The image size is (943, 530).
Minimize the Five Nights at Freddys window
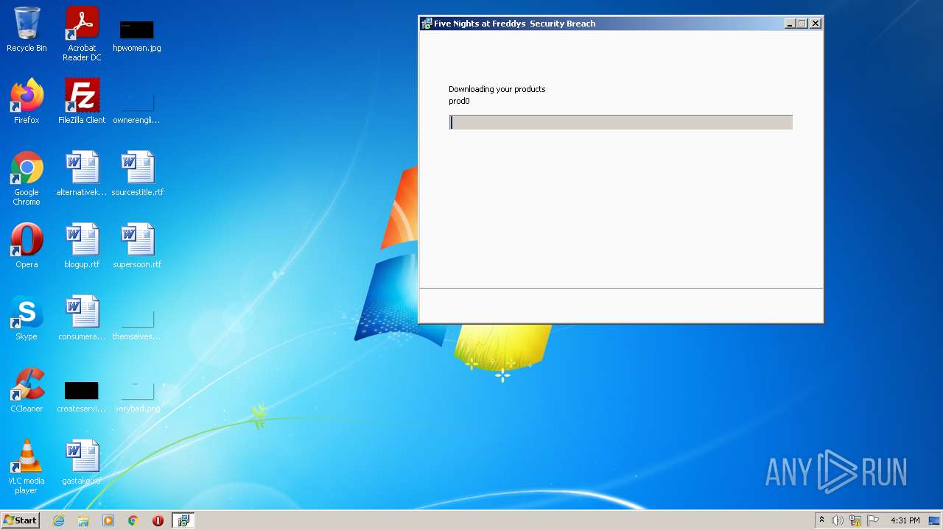click(x=790, y=24)
